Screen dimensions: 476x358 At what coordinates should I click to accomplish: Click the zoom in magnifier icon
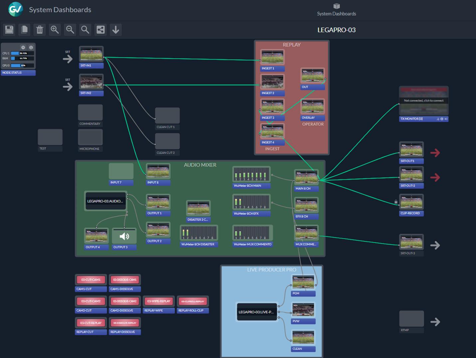point(55,30)
